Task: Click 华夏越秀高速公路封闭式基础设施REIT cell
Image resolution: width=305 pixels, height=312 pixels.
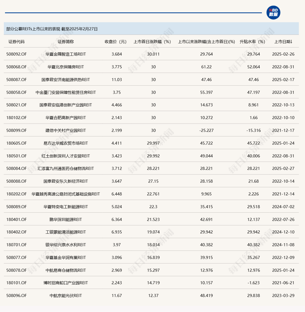Action: pyautogui.click(x=66, y=194)
